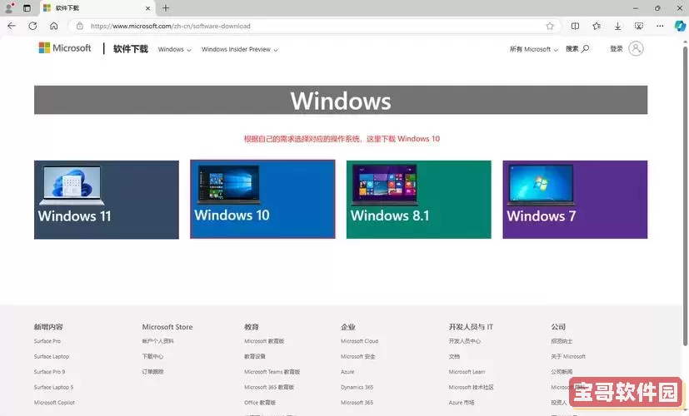Open the 开发人员中心 footer link
This screenshot has height=416, width=689.
tap(464, 341)
